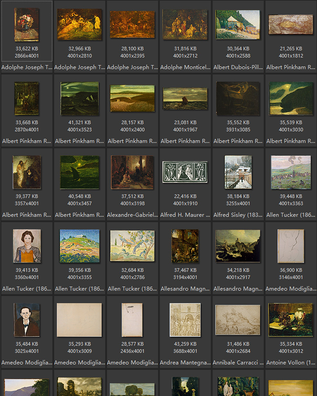
Task: Select the 23,081 KB boat at sea painting
Action: pos(185,98)
